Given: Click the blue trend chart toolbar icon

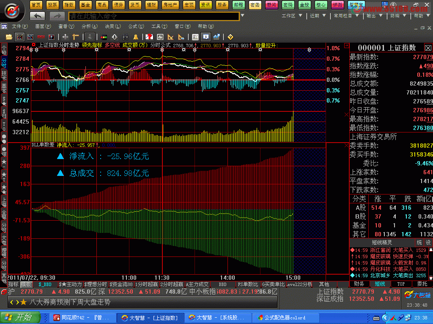Looking at the screenshot, I should coord(216,37).
